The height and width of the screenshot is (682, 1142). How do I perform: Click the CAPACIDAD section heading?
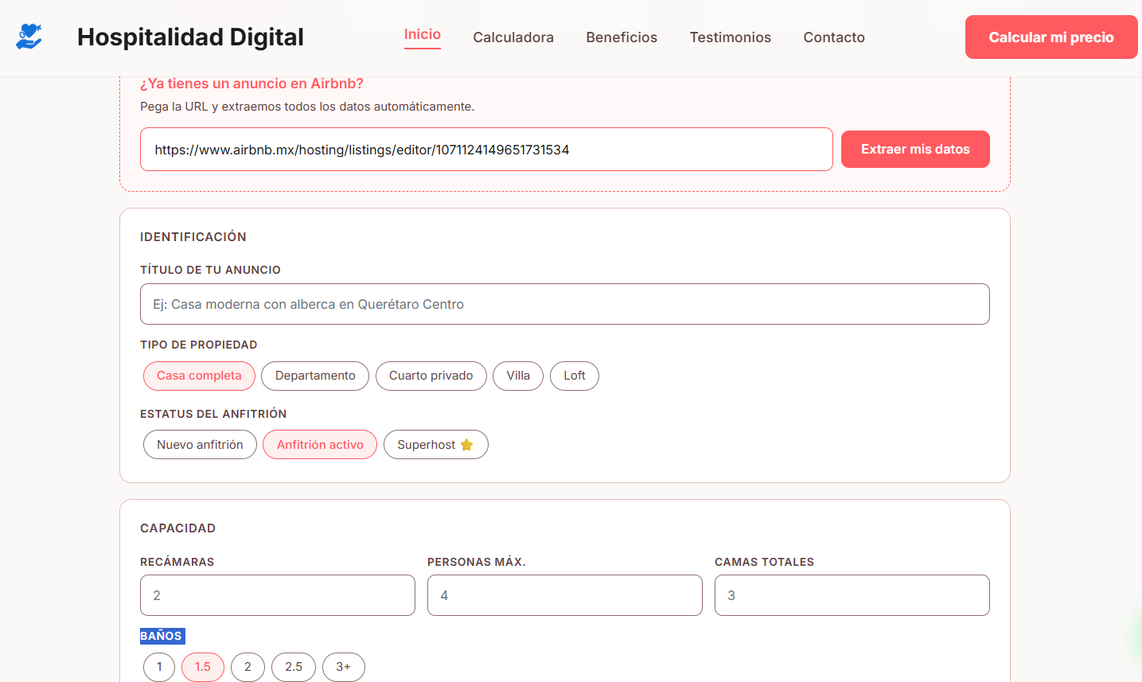178,528
